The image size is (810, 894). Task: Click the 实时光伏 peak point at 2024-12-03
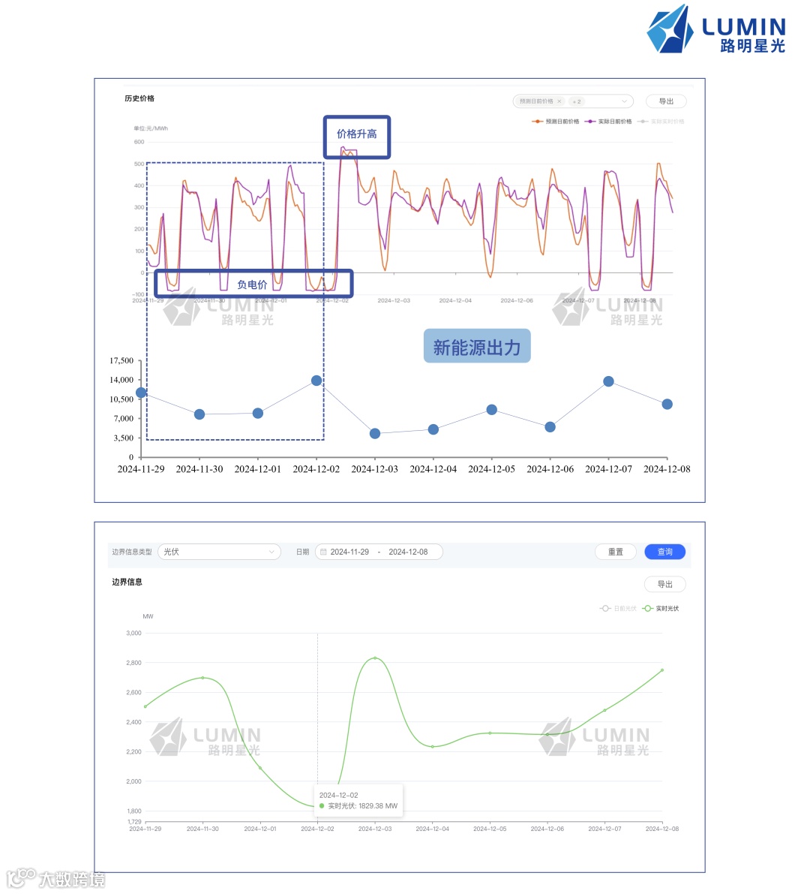pyautogui.click(x=375, y=658)
